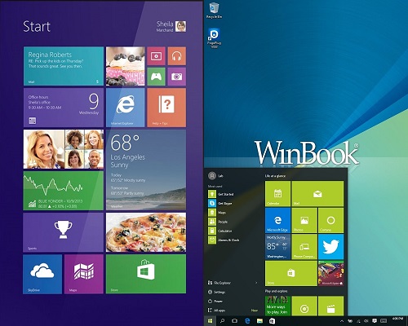Viewport: 408px width, 326px height.
Task: Open the Photos tile in Start menu
Action: click(x=304, y=220)
